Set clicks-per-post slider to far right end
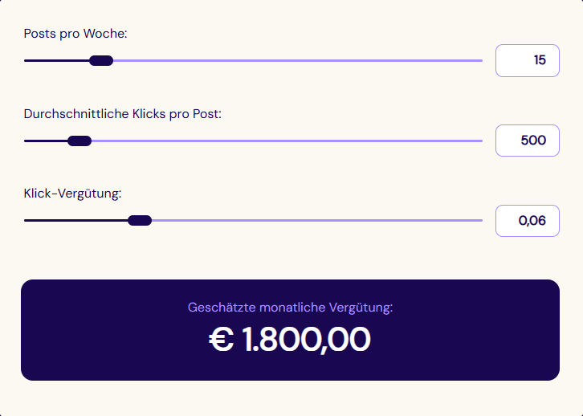The width and height of the screenshot is (583, 416). [480, 141]
